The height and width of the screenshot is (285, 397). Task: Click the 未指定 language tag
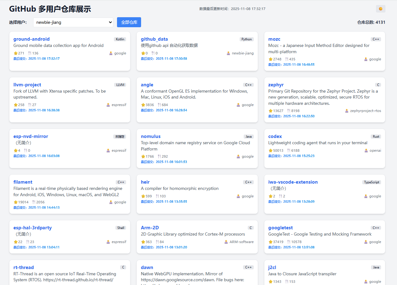(x=120, y=137)
